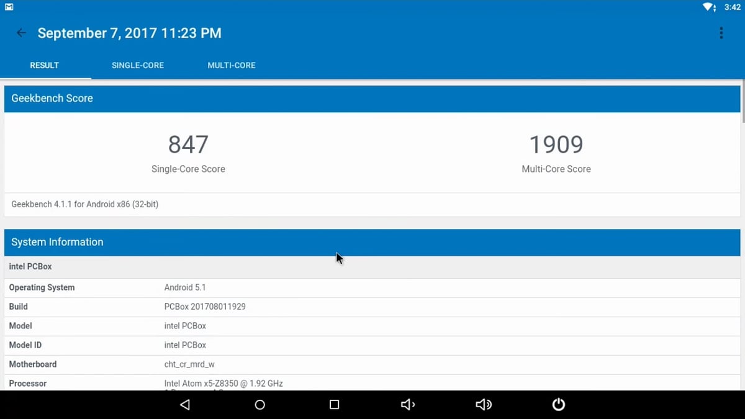
Task: Tap the 3:42 clock in status bar
Action: click(733, 7)
